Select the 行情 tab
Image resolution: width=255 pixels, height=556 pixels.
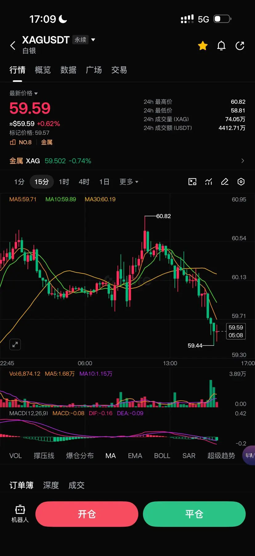[x=17, y=70]
